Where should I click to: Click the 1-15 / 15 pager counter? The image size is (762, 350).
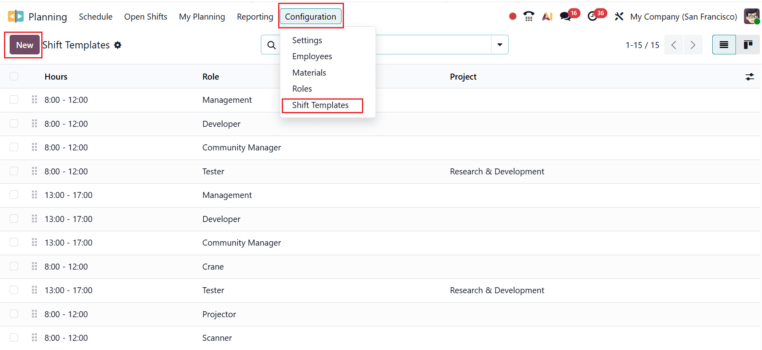[x=642, y=45]
